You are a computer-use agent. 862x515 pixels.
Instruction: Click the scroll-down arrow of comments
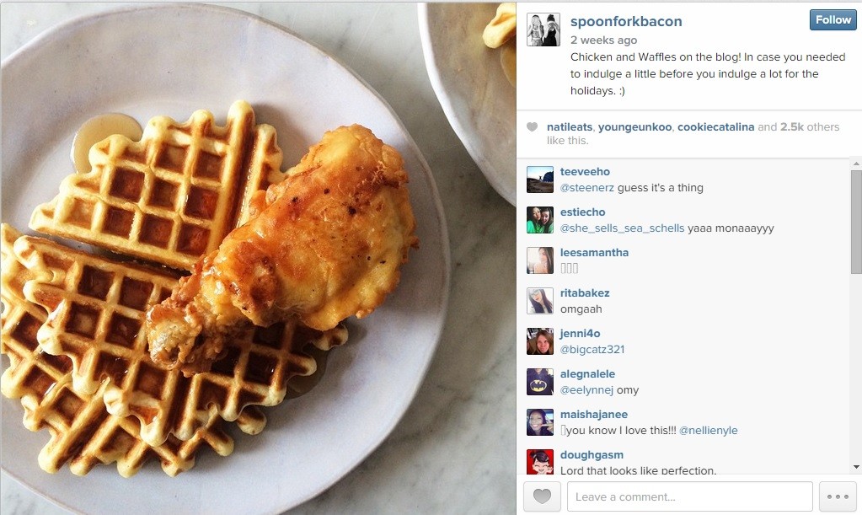[856, 467]
